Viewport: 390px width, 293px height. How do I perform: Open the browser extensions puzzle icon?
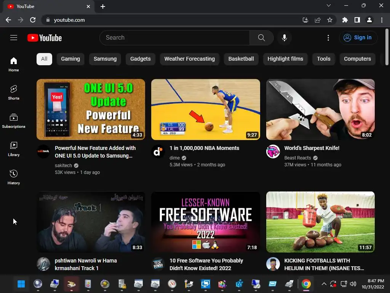tap(345, 20)
